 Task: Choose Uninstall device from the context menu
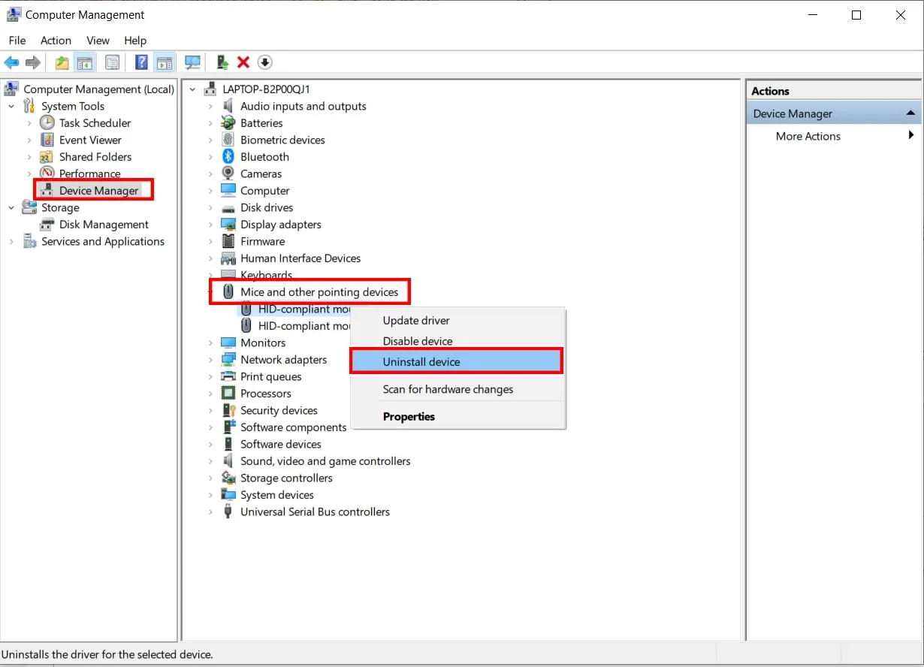coord(423,361)
